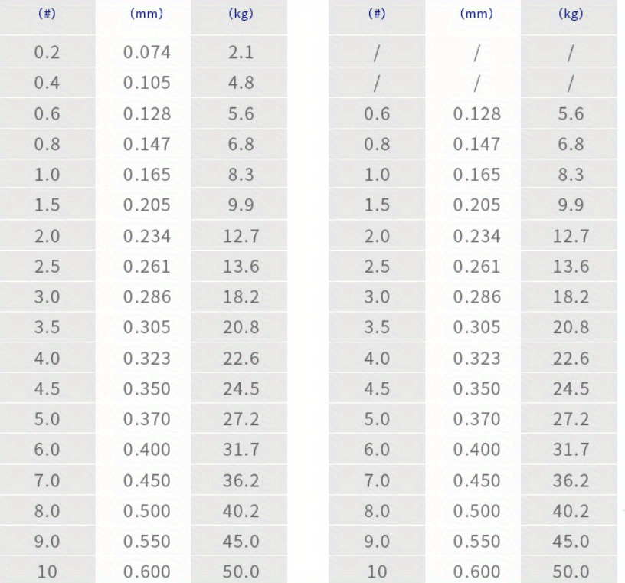
Task: Select the 2.1 kg strength cell
Action: [x=241, y=53]
